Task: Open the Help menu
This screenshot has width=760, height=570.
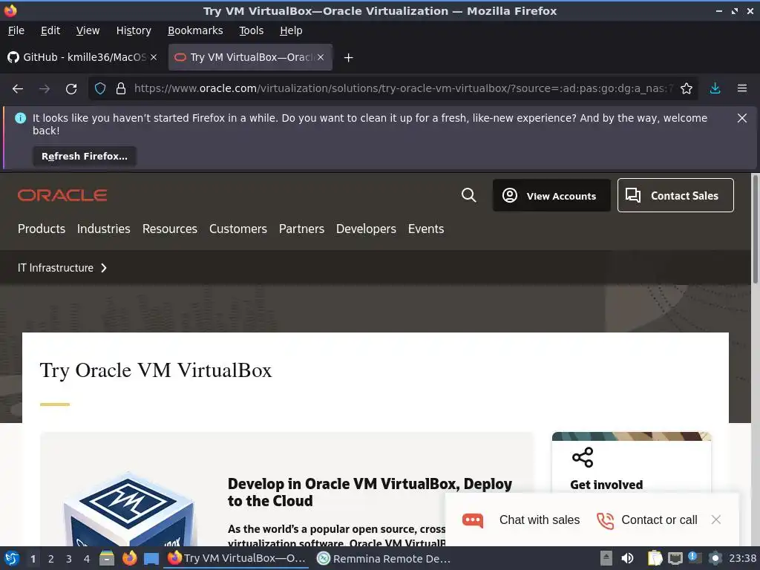Action: pyautogui.click(x=291, y=30)
